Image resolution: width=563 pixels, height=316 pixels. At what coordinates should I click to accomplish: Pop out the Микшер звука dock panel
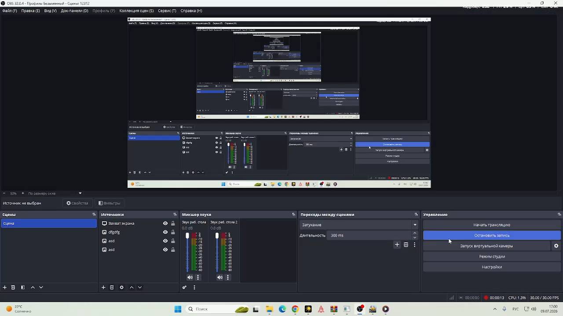[293, 215]
